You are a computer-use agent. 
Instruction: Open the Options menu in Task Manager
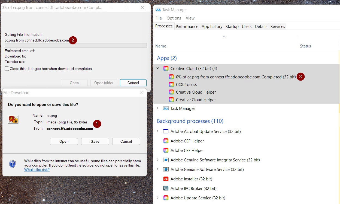coord(174,18)
